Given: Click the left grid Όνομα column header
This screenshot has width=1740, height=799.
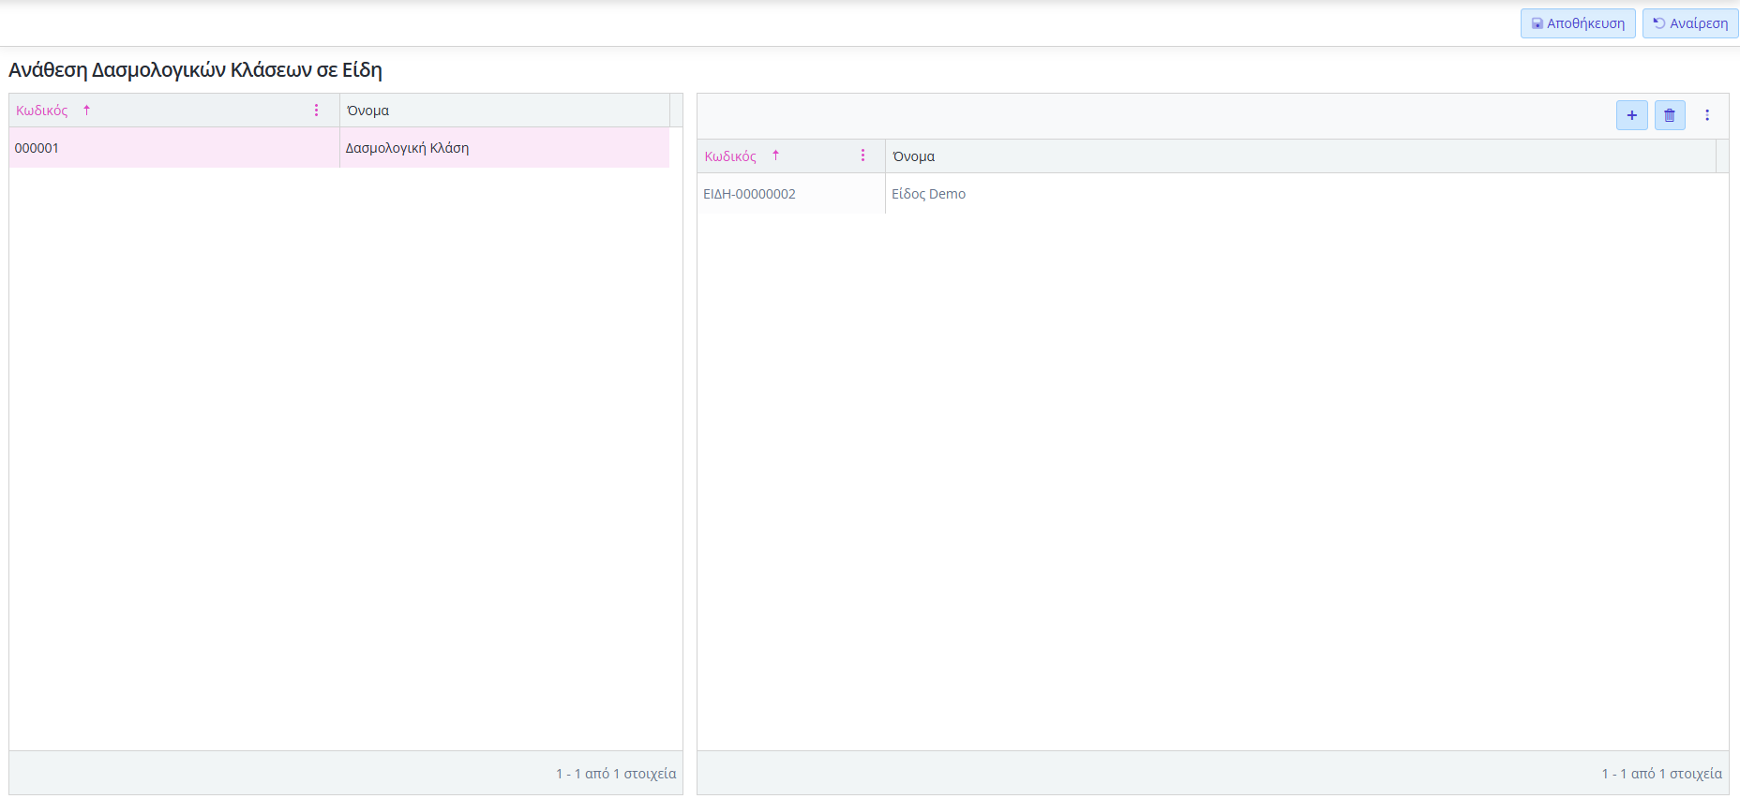Looking at the screenshot, I should coord(368,111).
